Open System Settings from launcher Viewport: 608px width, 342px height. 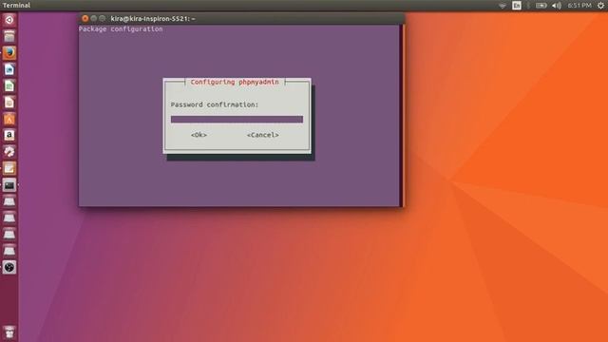pyautogui.click(x=9, y=152)
